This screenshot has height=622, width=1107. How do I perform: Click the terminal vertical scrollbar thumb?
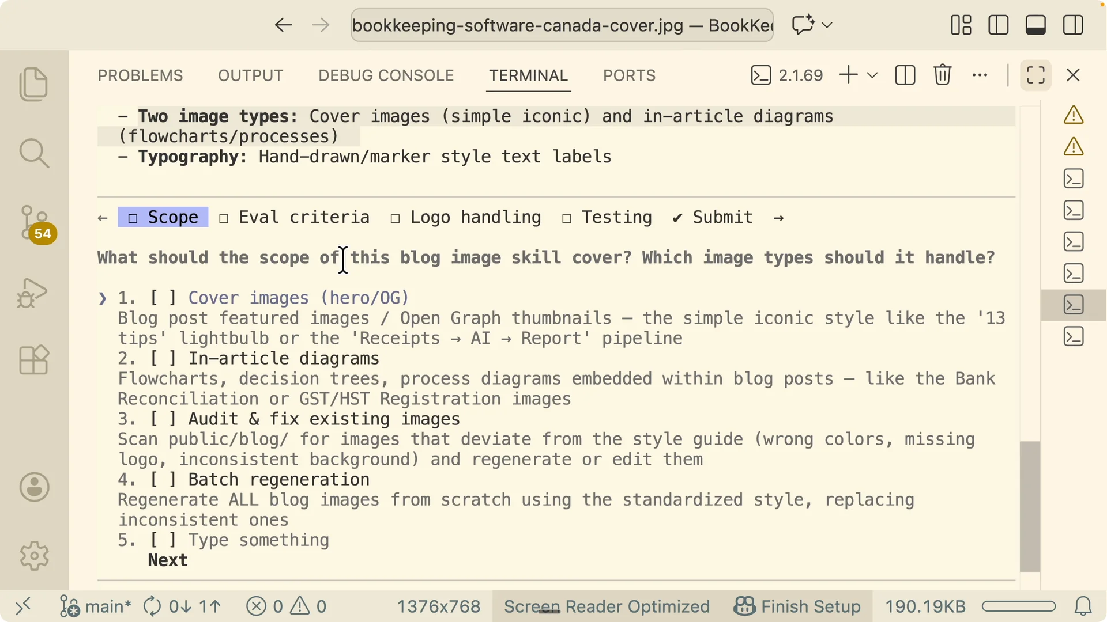click(1030, 506)
